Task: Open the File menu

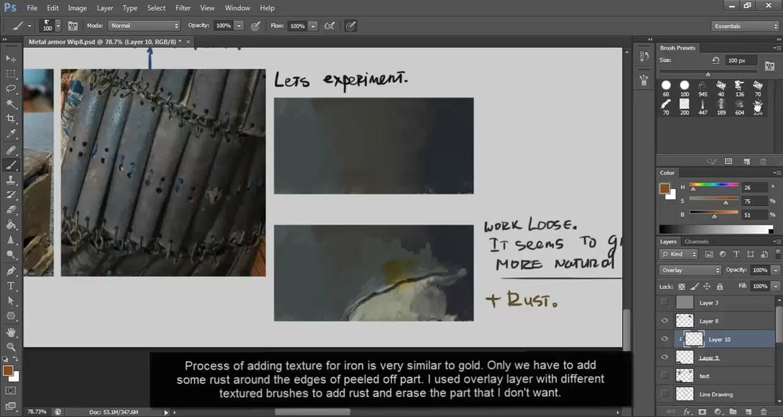Action: pos(32,8)
